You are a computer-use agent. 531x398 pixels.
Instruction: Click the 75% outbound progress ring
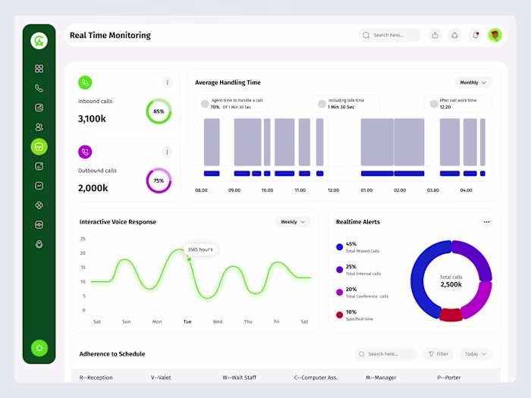pyautogui.click(x=159, y=180)
